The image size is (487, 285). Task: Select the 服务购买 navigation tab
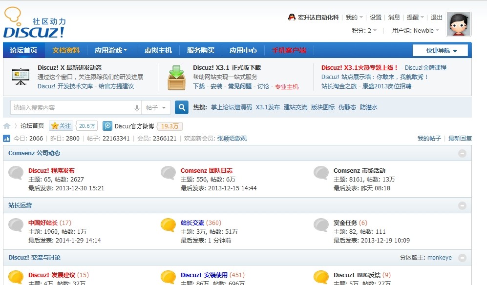click(x=201, y=50)
